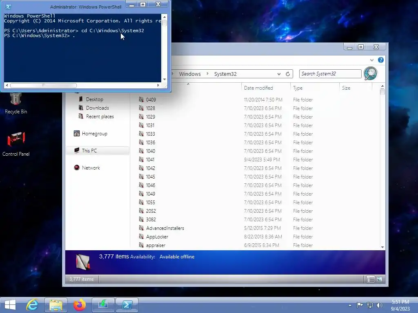Select the 2052 folder row
This screenshot has width=418, height=313.
tap(225, 211)
